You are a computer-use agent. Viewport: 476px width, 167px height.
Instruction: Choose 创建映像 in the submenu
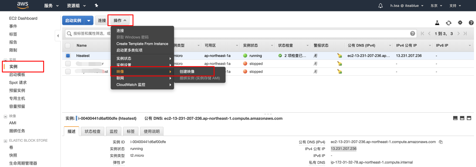[187, 72]
